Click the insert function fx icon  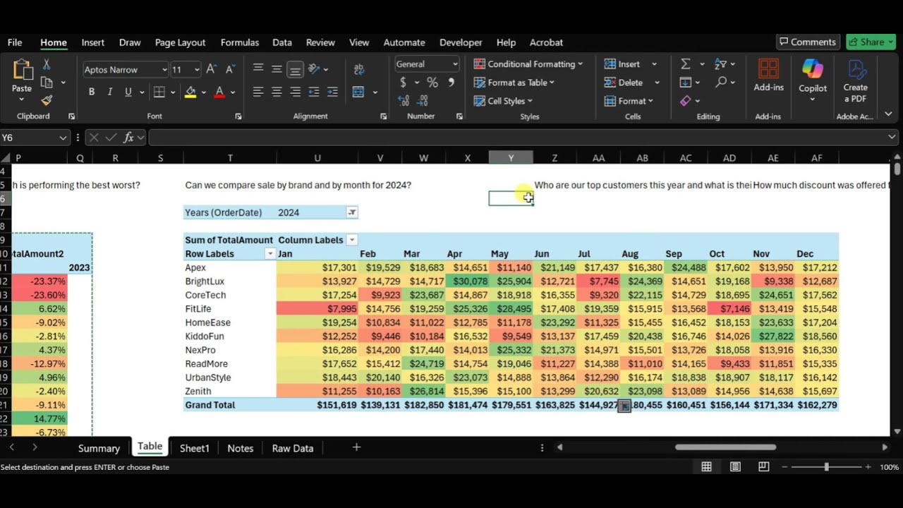(128, 138)
